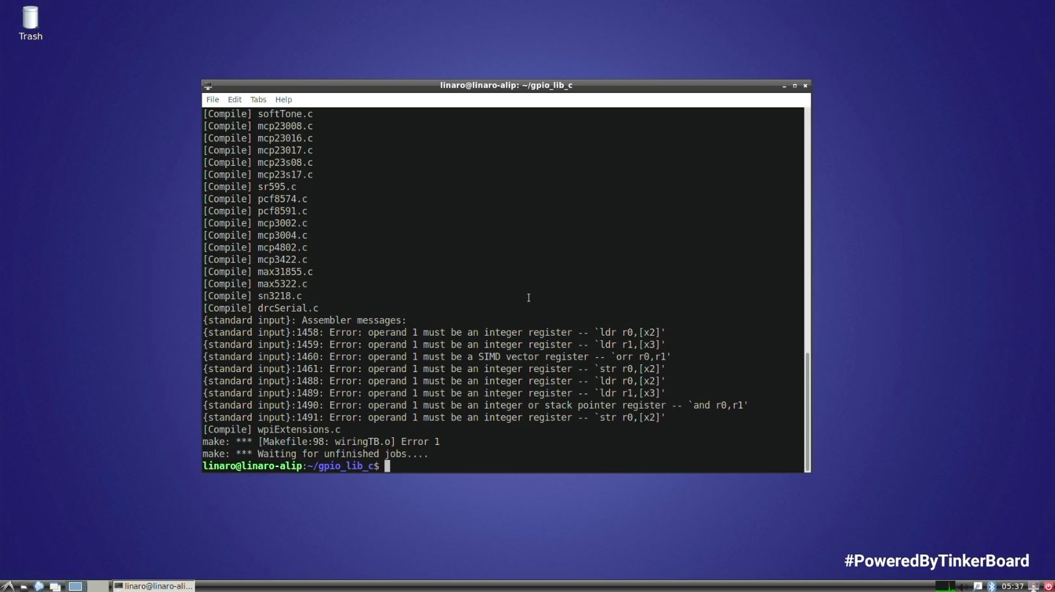Click the show desktop windows icon

[55, 586]
